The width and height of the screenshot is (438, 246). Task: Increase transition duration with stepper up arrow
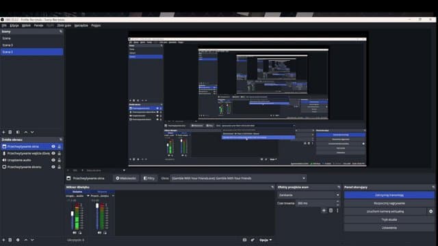click(x=337, y=202)
